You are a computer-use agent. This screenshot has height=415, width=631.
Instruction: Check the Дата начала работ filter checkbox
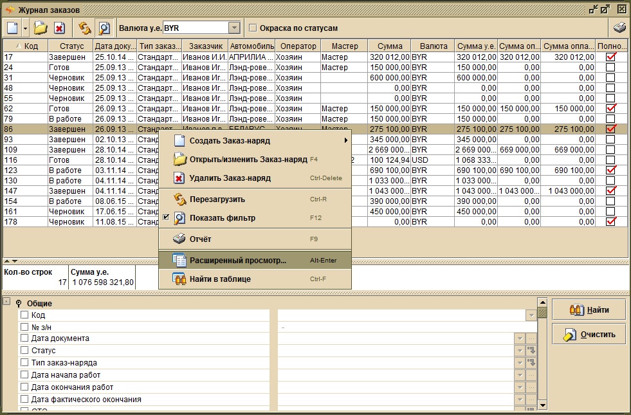click(x=24, y=374)
